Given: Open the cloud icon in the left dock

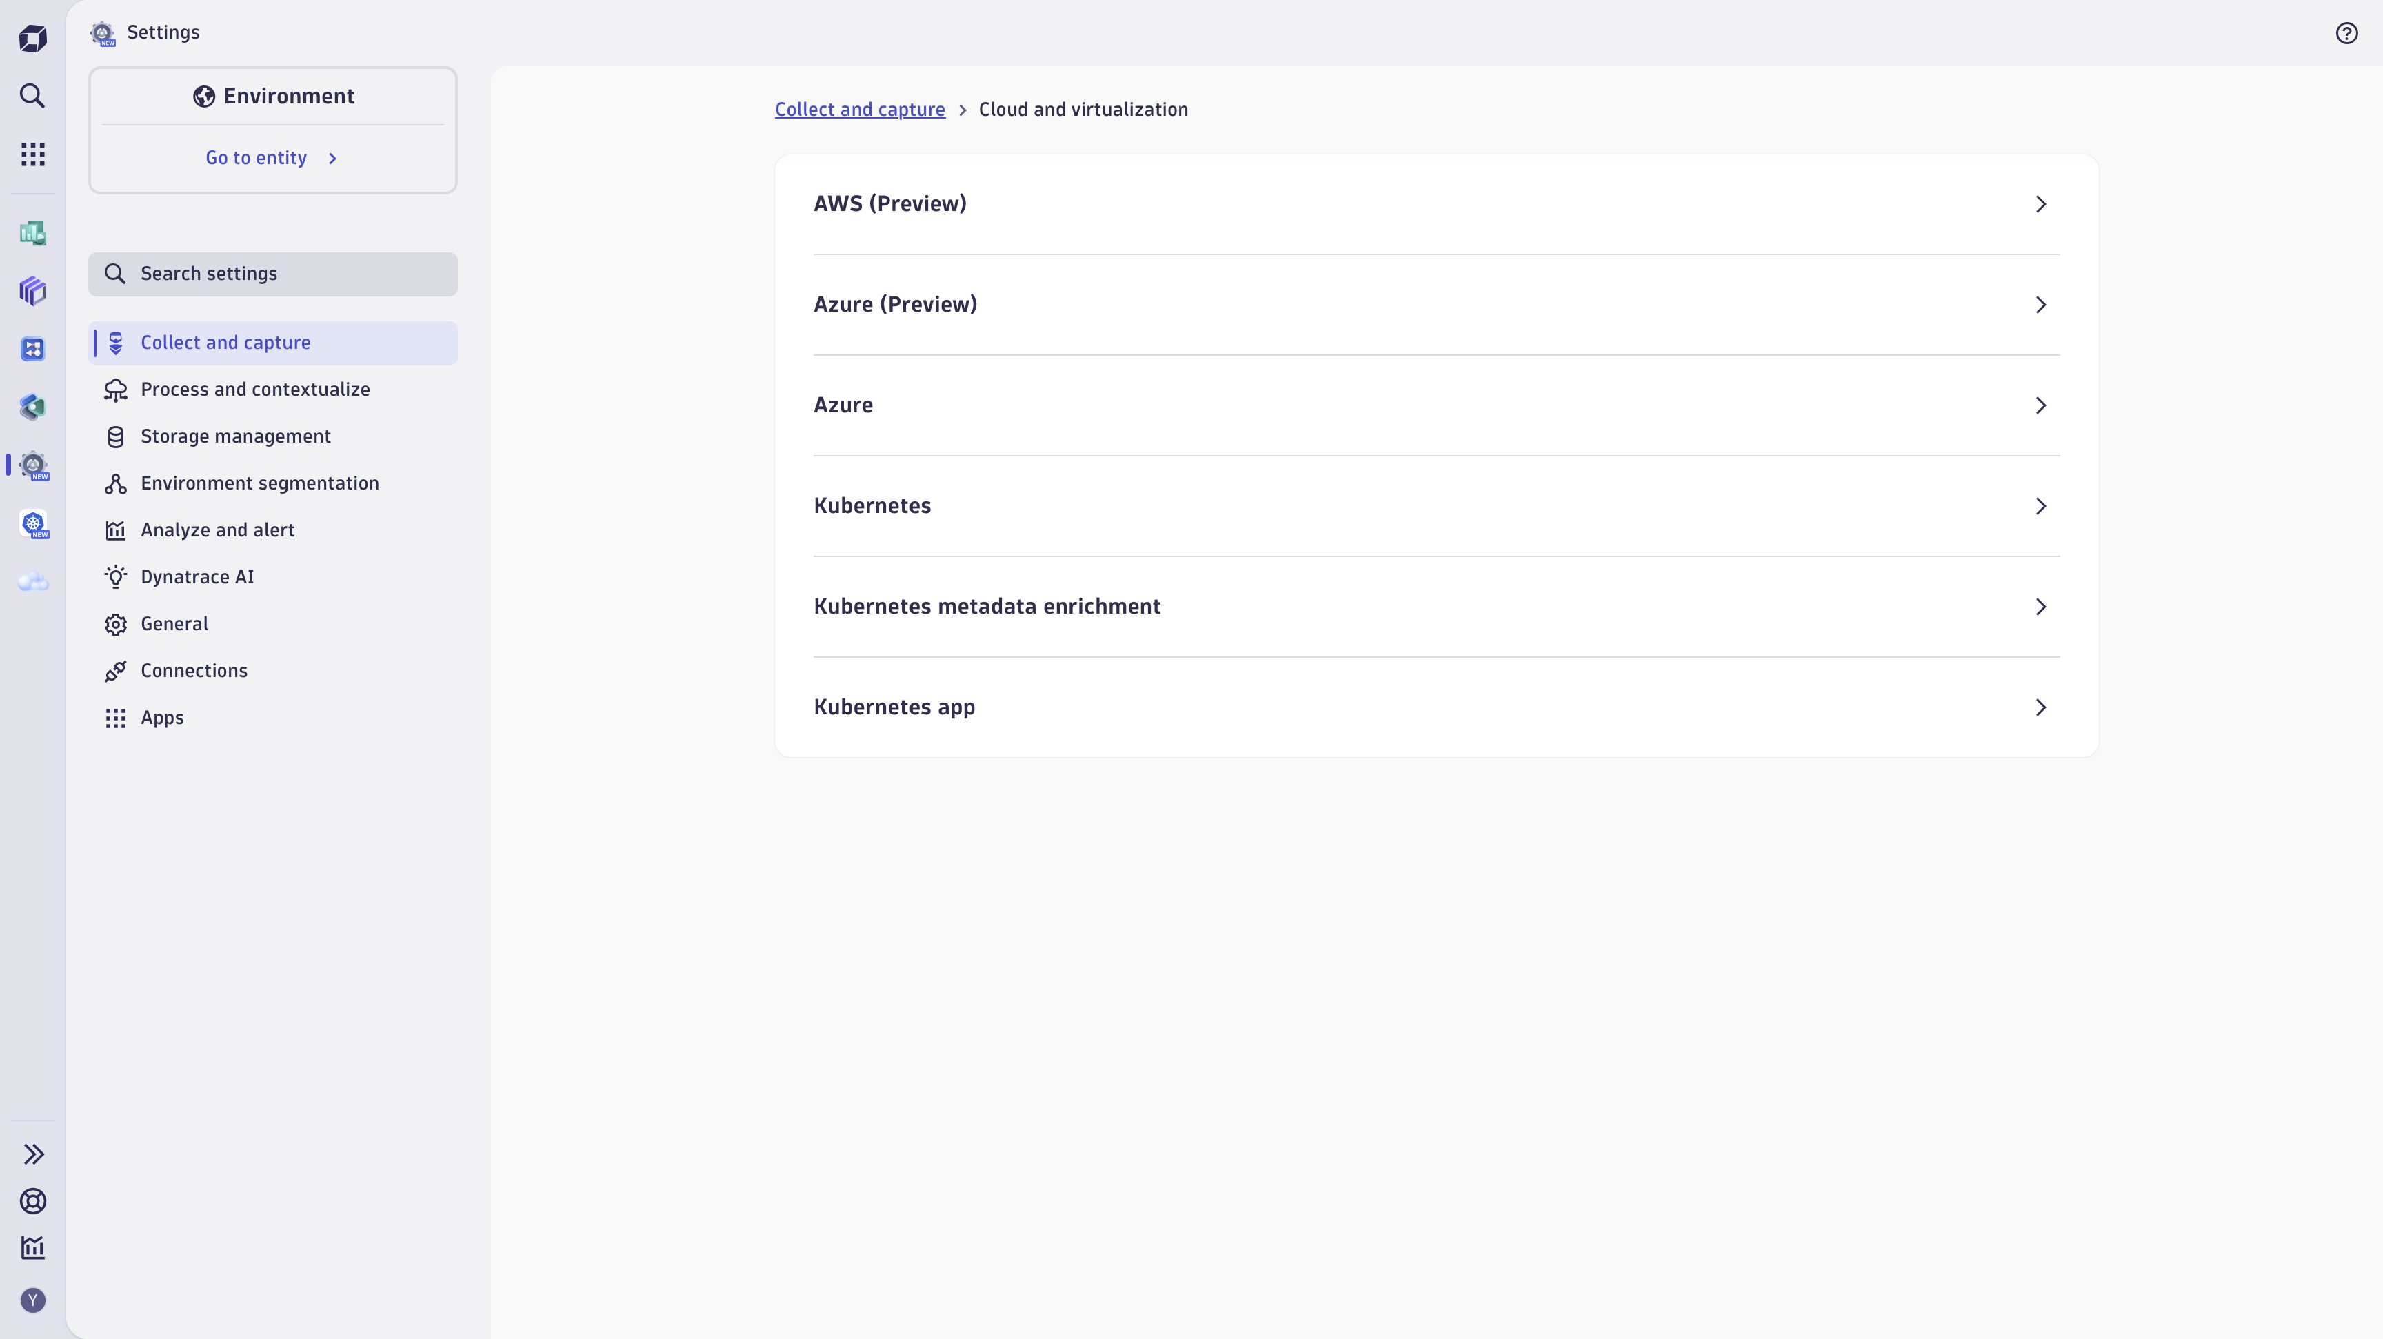Looking at the screenshot, I should (33, 582).
